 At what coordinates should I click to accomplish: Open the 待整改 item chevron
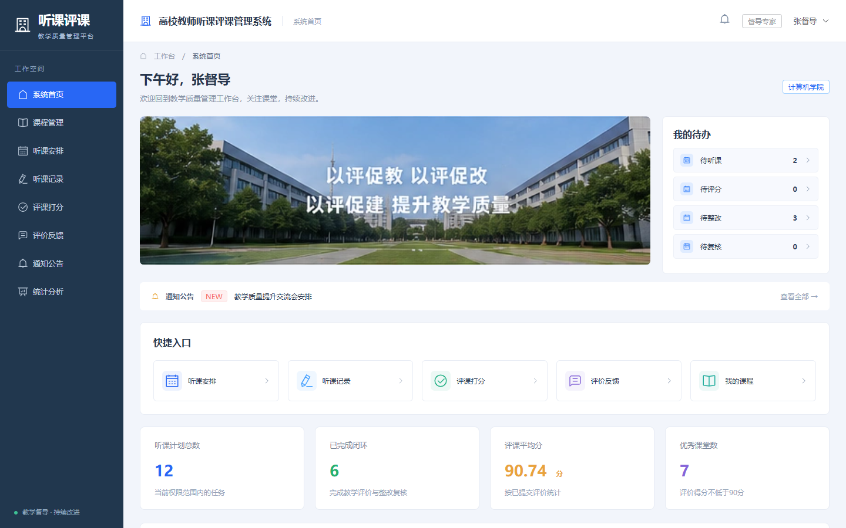808,218
